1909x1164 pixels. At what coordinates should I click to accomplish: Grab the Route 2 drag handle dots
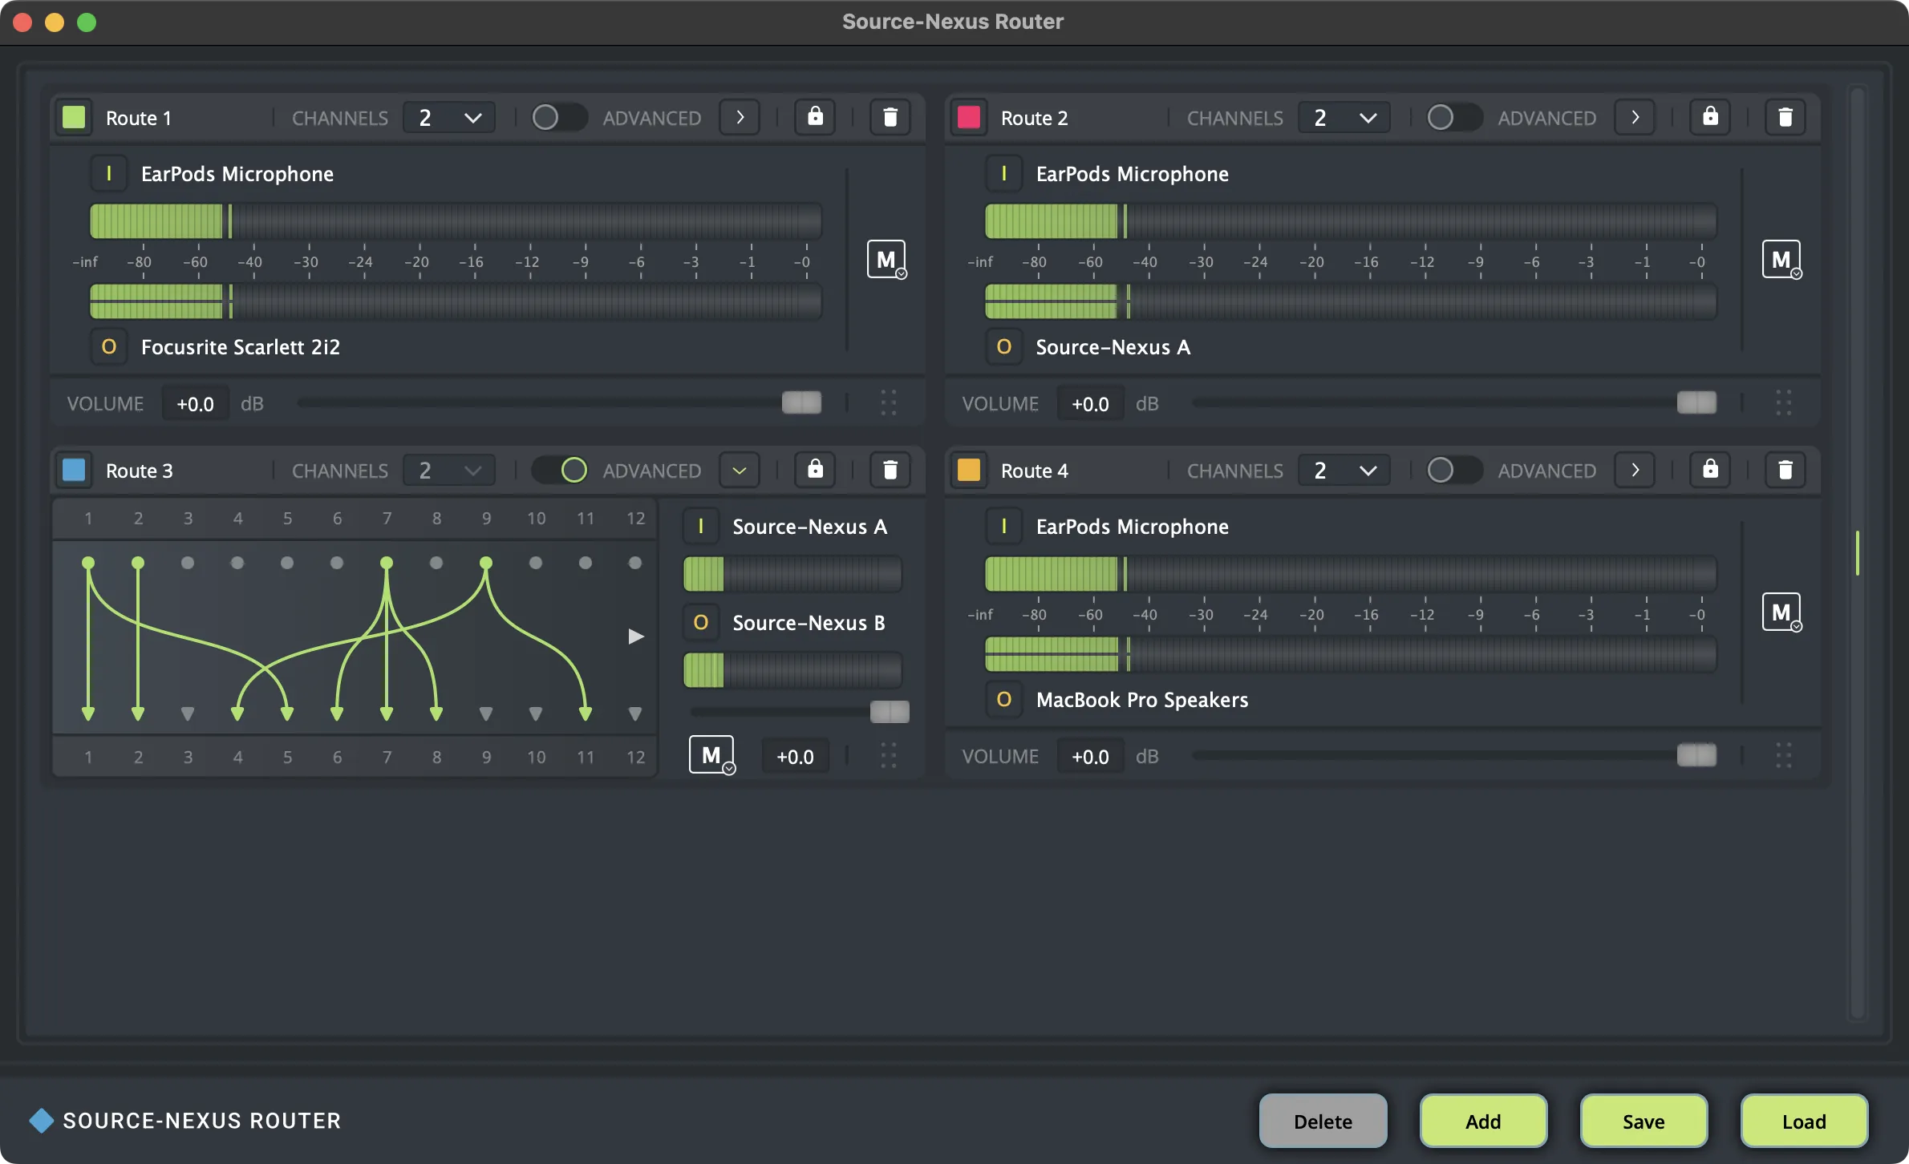pyautogui.click(x=1784, y=402)
